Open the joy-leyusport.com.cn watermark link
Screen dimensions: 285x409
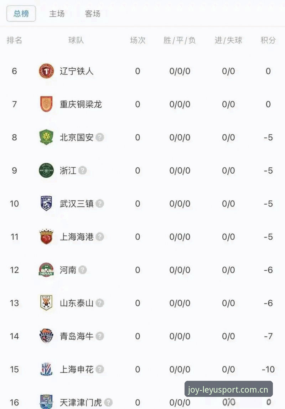[x=228, y=389]
